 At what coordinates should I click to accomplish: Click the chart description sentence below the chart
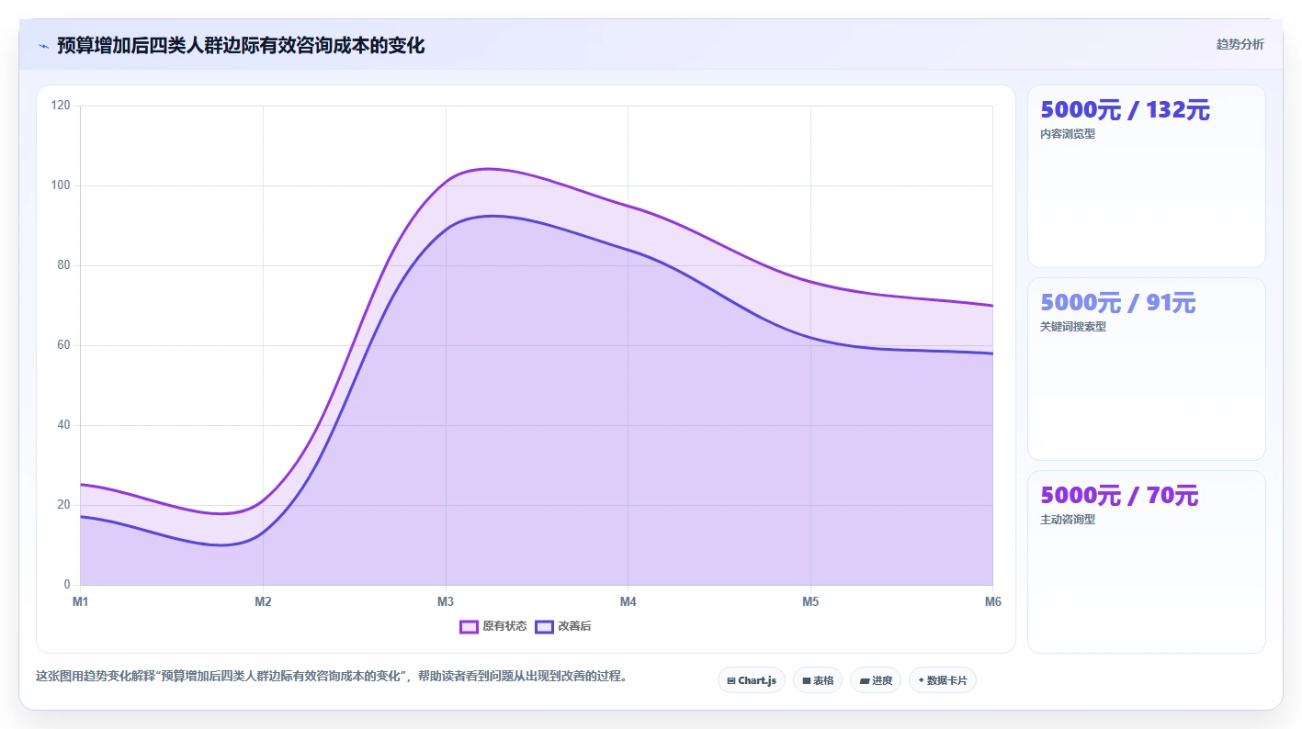coord(333,676)
